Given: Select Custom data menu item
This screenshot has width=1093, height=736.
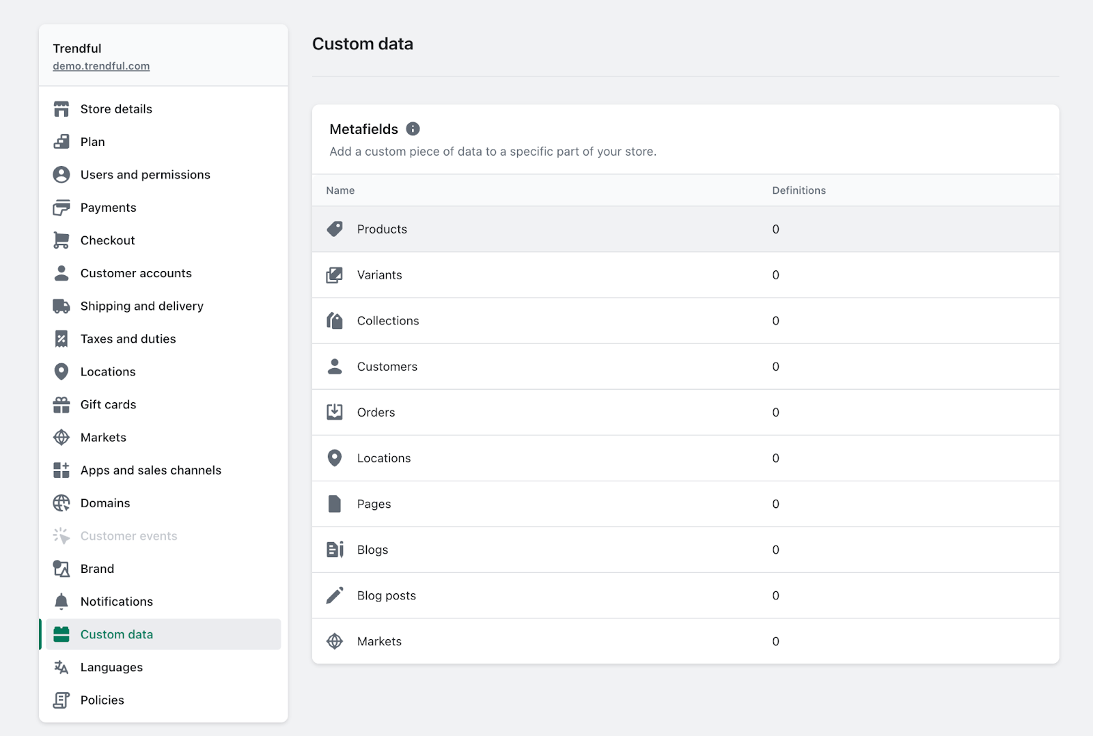Looking at the screenshot, I should (x=163, y=634).
